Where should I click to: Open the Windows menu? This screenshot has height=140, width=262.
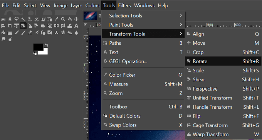click(x=144, y=5)
